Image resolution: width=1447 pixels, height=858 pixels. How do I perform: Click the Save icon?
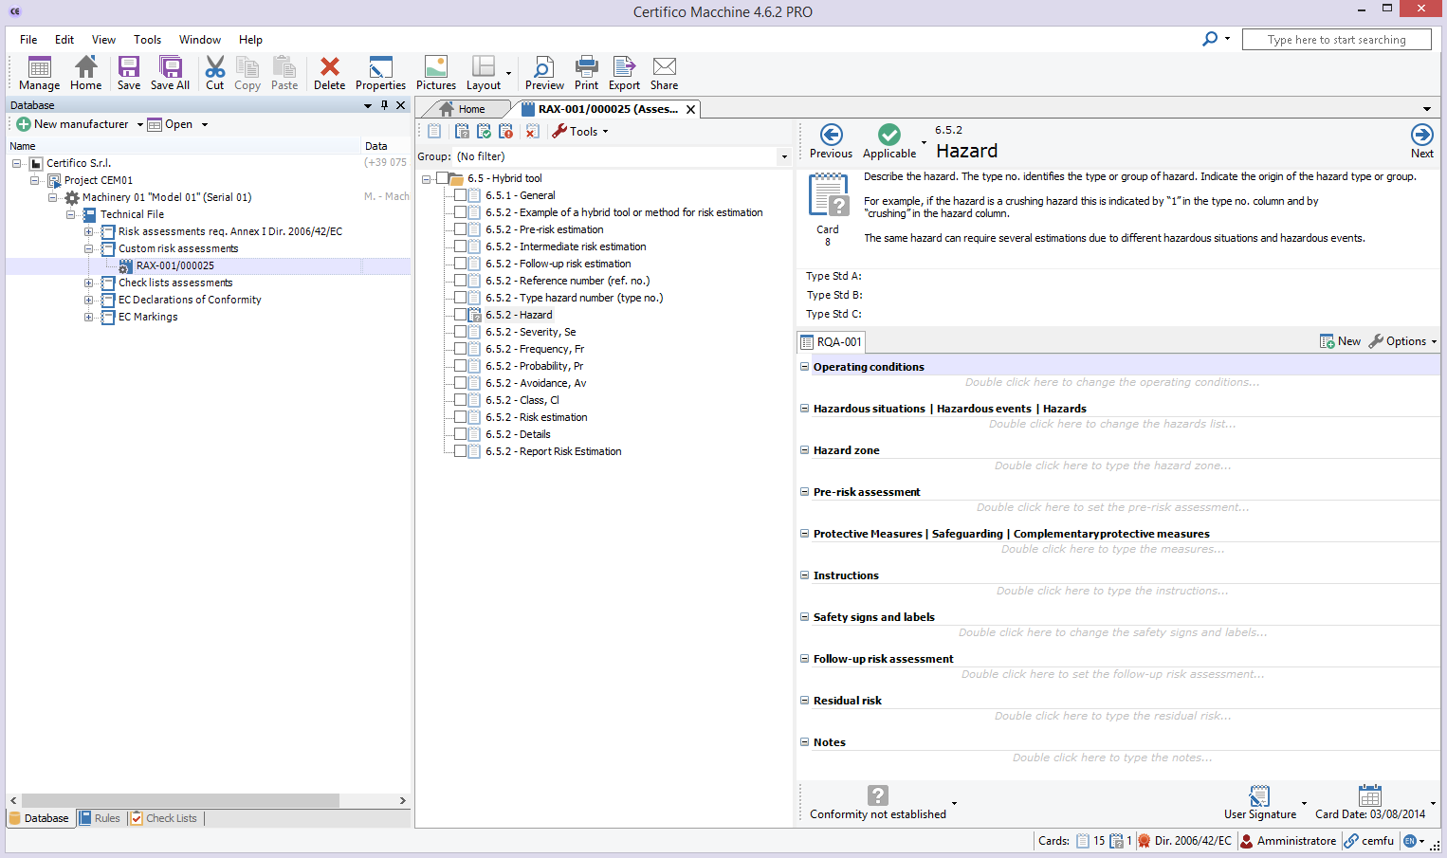click(x=129, y=67)
